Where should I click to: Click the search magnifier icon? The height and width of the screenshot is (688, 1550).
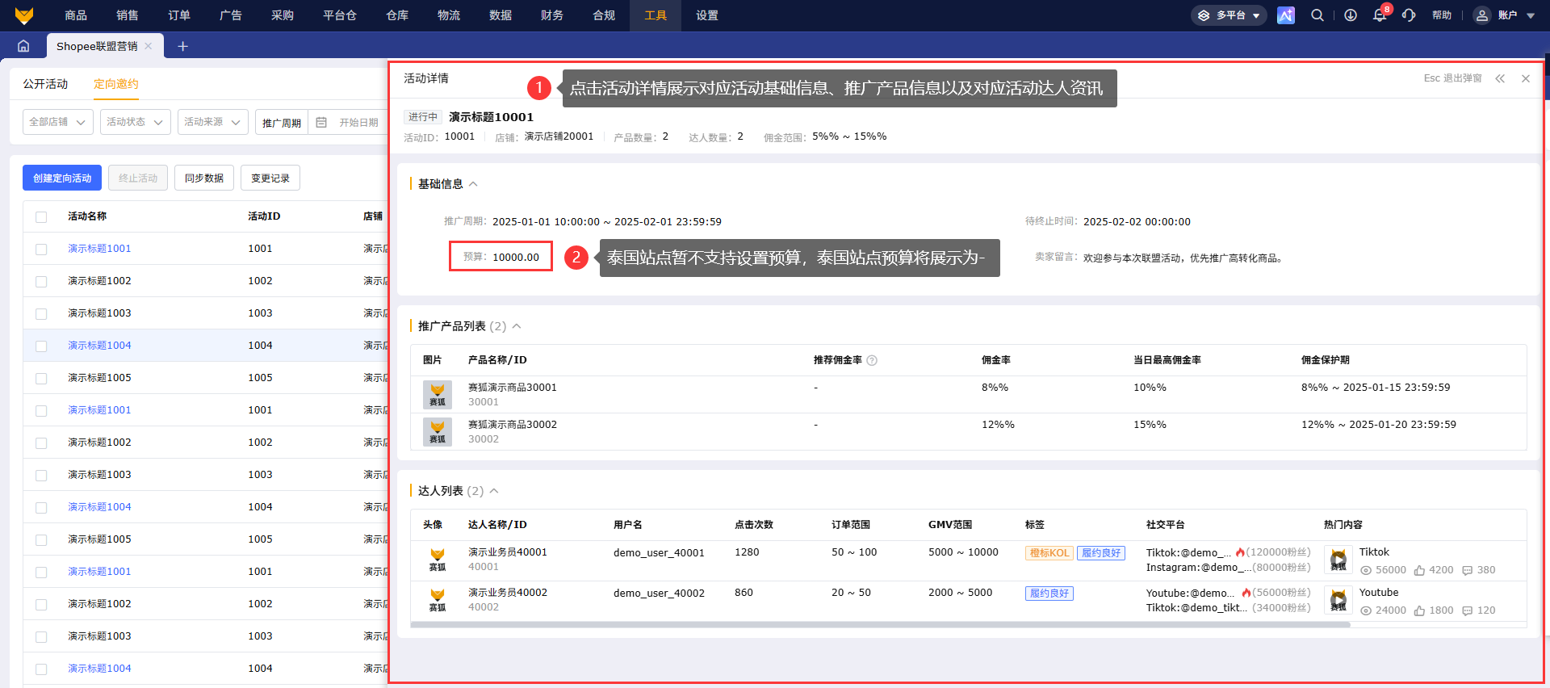(1317, 15)
